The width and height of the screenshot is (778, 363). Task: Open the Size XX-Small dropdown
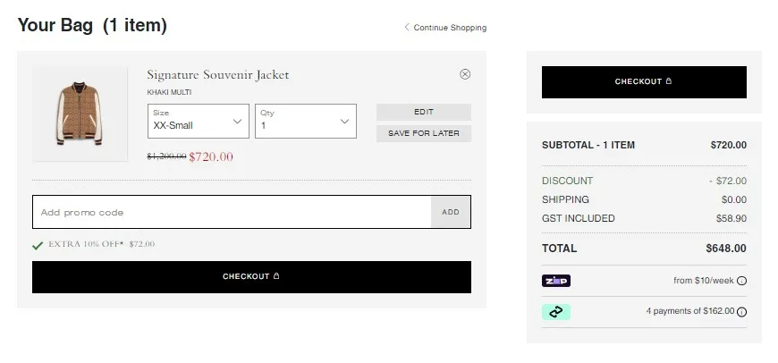199,121
